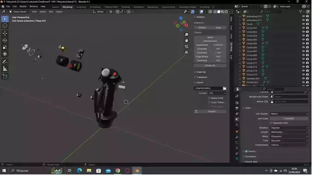The height and width of the screenshot is (175, 312).
Task: Select the Annotate pencil tool
Action: point(5,62)
